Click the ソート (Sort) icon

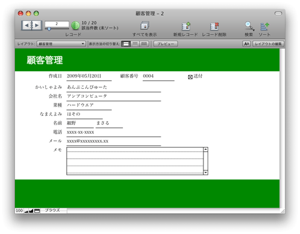[x=265, y=26]
